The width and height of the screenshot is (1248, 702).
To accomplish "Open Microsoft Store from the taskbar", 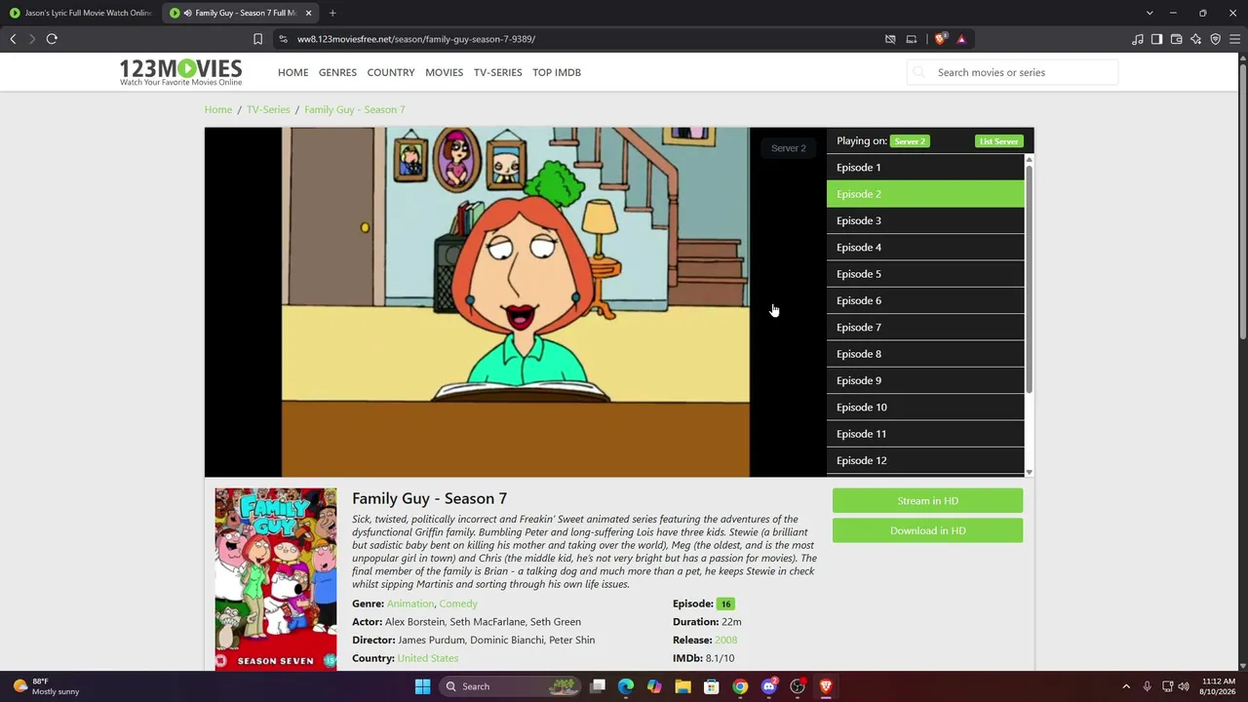I will (x=712, y=686).
